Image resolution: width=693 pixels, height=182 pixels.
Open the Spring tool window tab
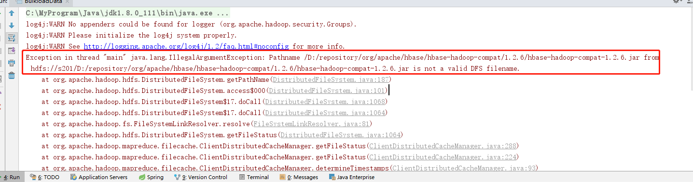click(x=151, y=177)
